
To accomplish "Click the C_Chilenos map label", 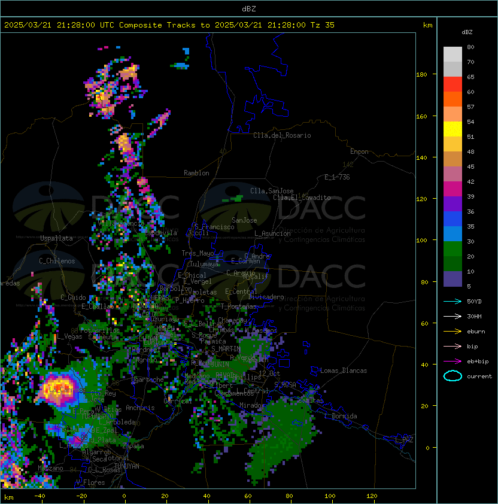I will coord(57,261).
